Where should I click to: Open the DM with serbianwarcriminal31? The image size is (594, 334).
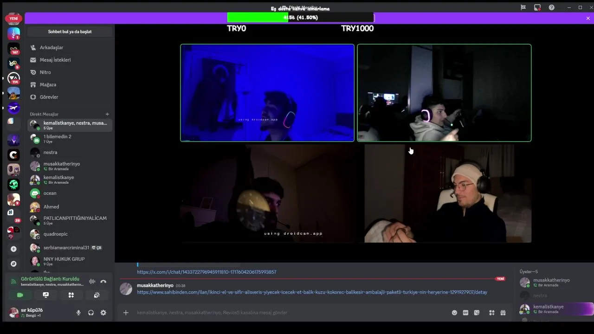tap(70, 248)
